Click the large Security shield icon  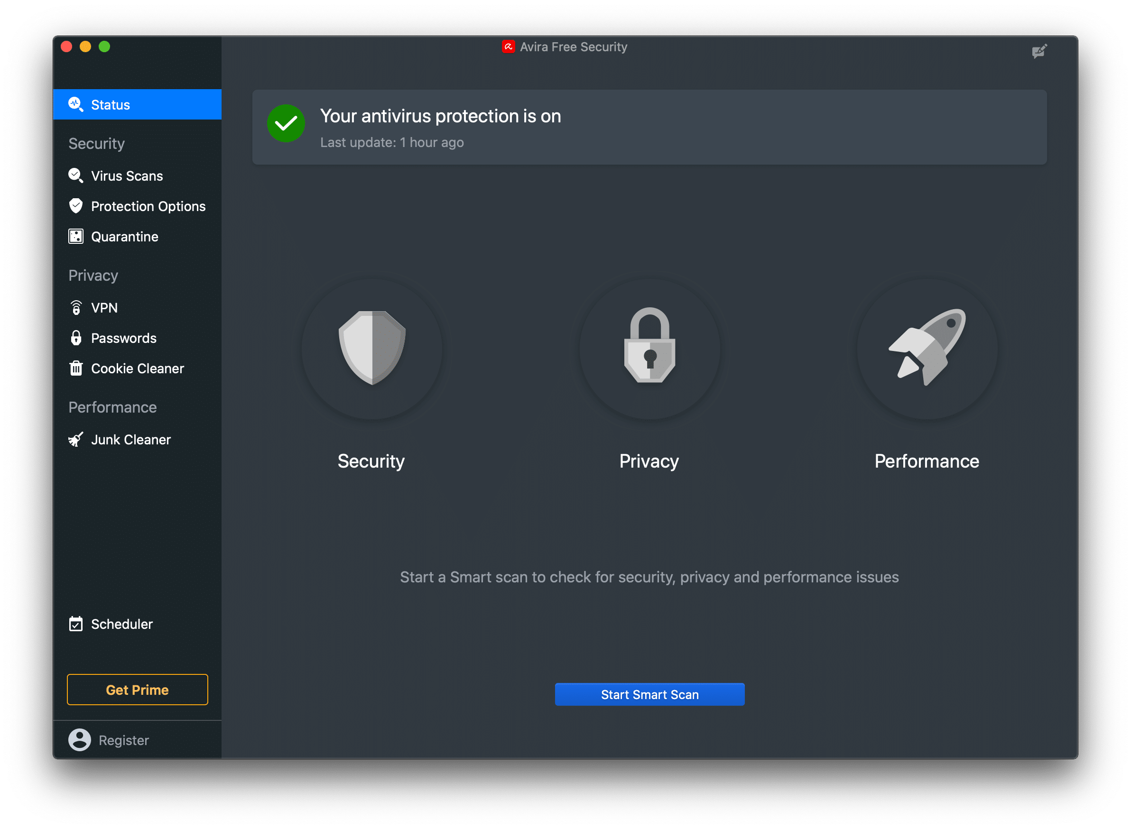click(x=372, y=348)
